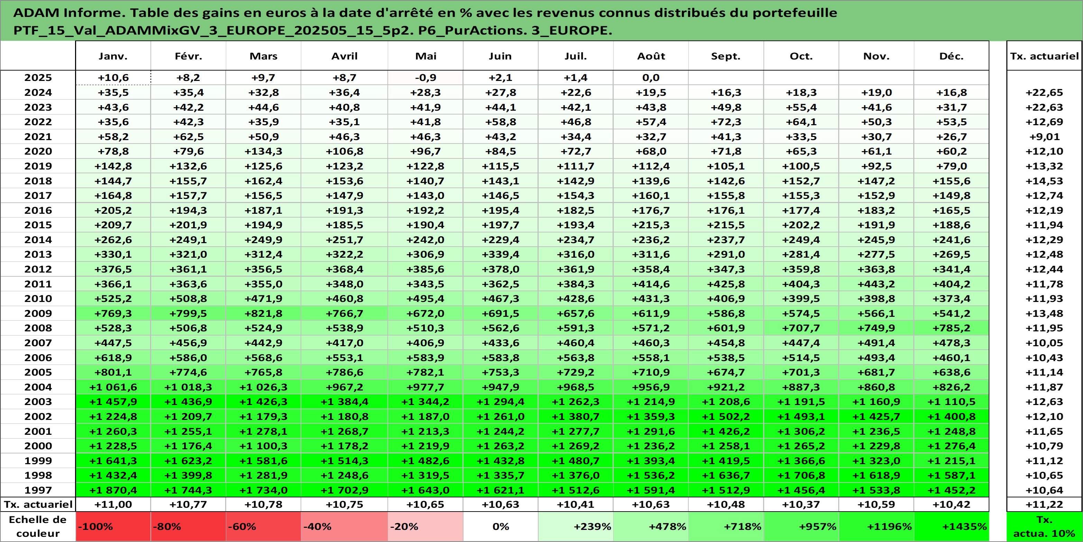This screenshot has height=542, width=1083.
Task: Select the +10,6 cell for January 2025
Action: [113, 78]
